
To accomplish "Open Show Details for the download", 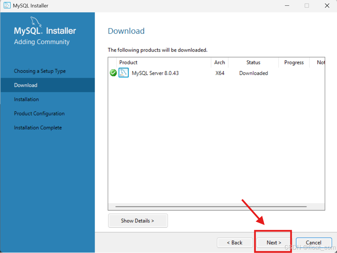I will pyautogui.click(x=138, y=221).
